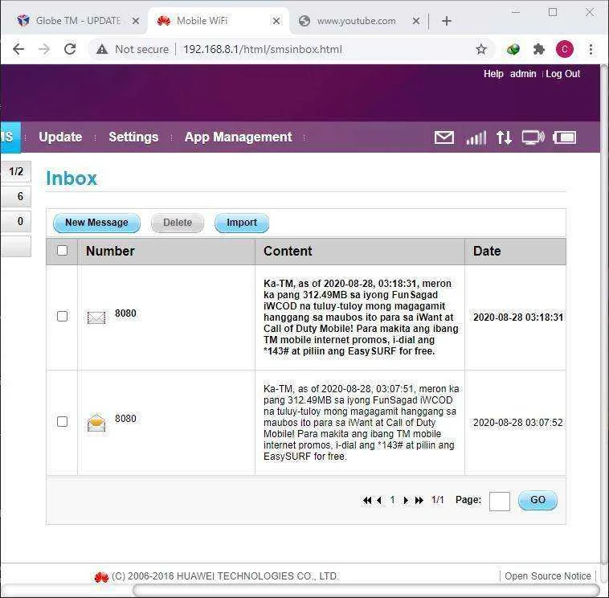This screenshot has height=598, width=609.
Task: Click the Not secure warning icon
Action: click(102, 49)
